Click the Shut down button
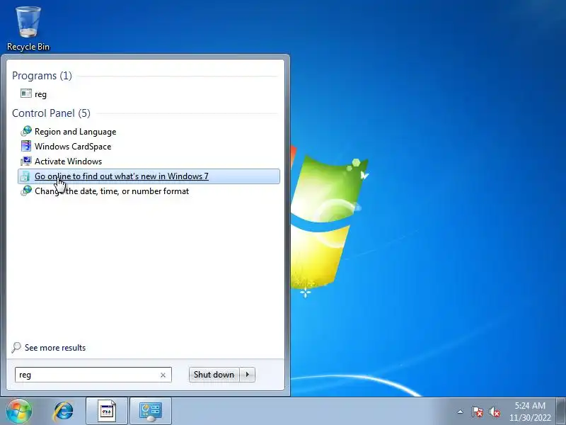Image resolution: width=566 pixels, height=425 pixels. click(214, 375)
